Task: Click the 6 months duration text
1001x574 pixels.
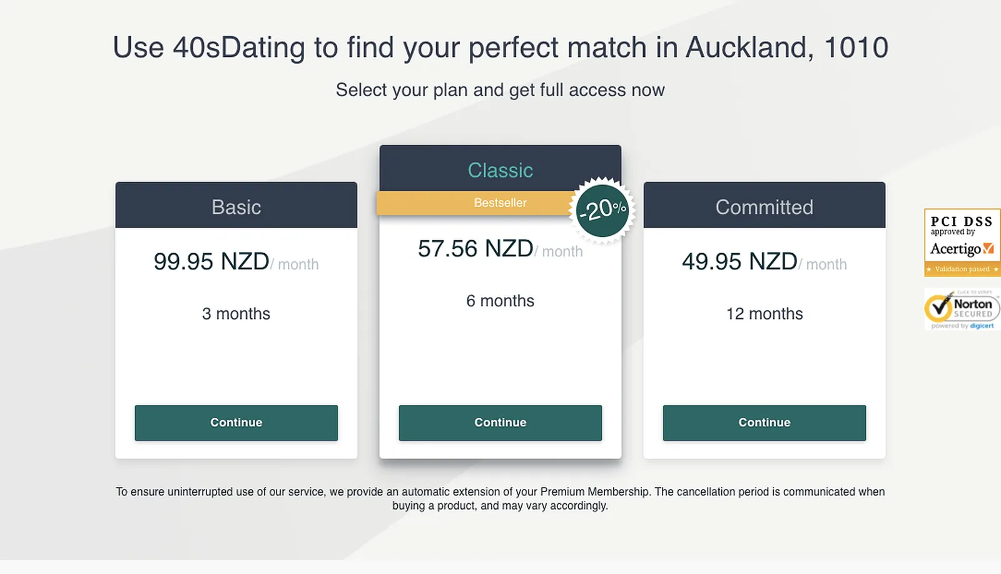Action: (500, 301)
